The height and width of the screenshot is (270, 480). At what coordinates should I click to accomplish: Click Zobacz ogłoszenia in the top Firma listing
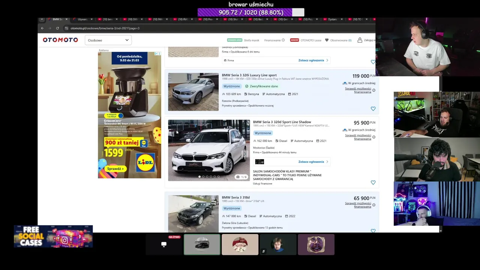313,60
